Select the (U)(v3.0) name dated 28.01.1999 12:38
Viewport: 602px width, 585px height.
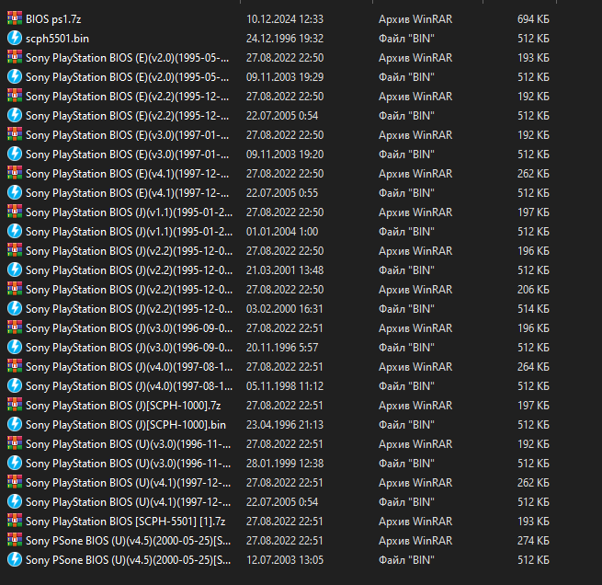tap(129, 464)
